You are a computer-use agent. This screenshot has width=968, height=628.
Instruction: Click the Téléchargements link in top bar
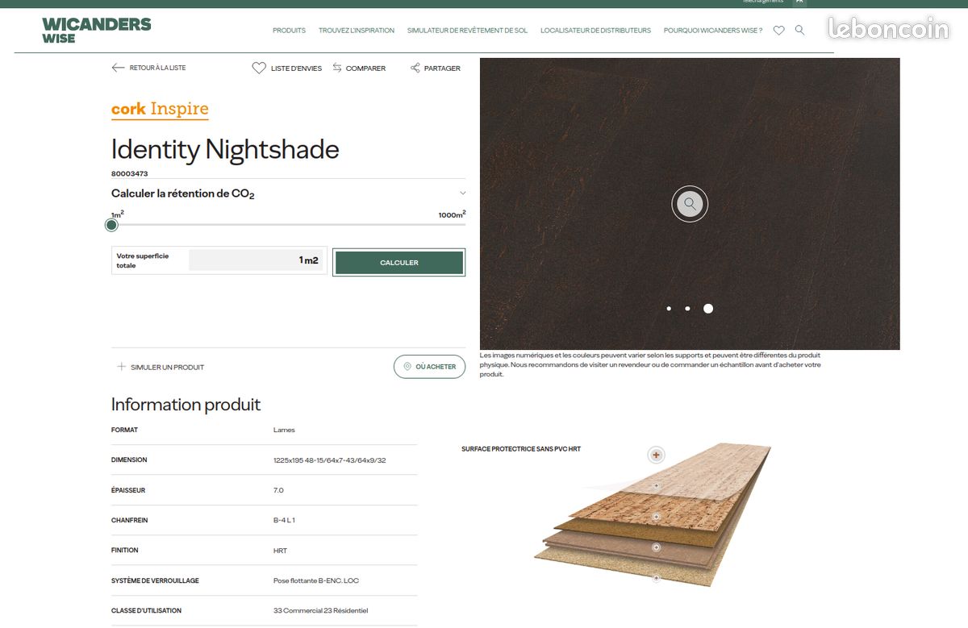tap(762, 2)
